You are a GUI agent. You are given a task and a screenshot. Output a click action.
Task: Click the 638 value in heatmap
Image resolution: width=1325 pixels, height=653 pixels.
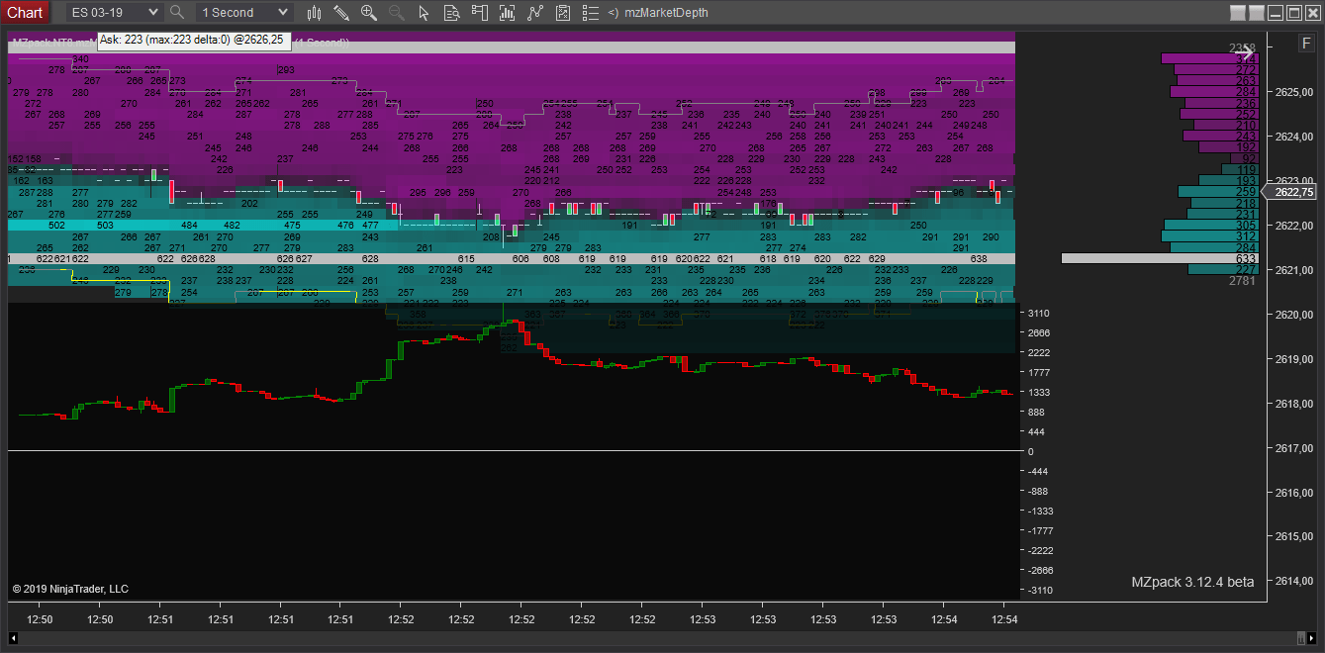(979, 258)
